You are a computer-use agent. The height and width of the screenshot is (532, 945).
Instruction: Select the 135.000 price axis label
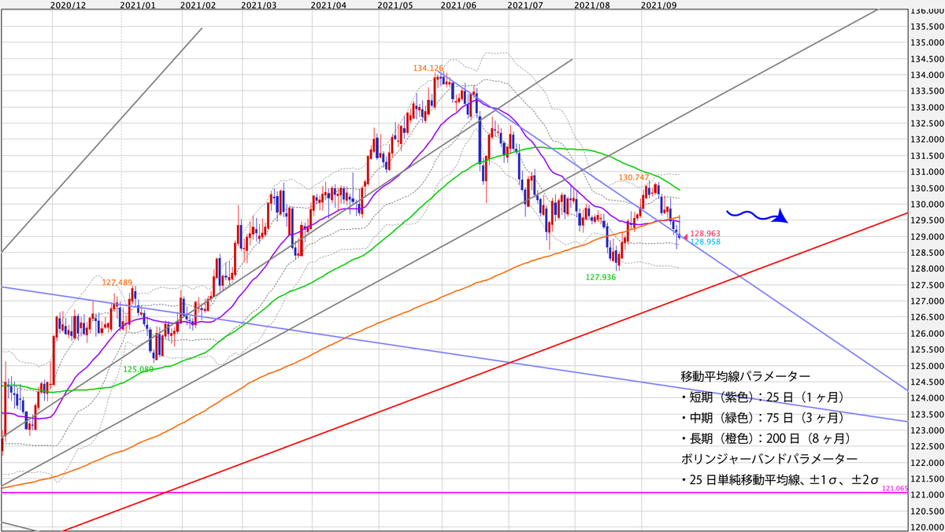point(927,43)
